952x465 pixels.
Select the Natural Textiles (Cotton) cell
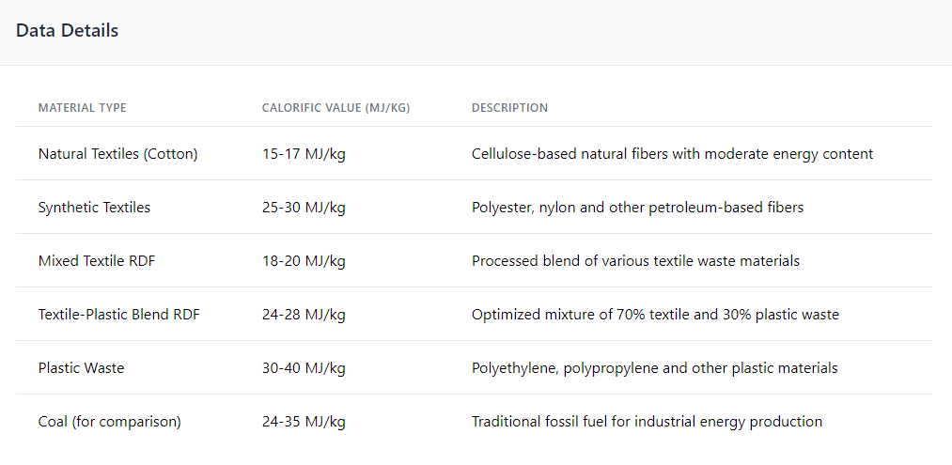(x=117, y=154)
